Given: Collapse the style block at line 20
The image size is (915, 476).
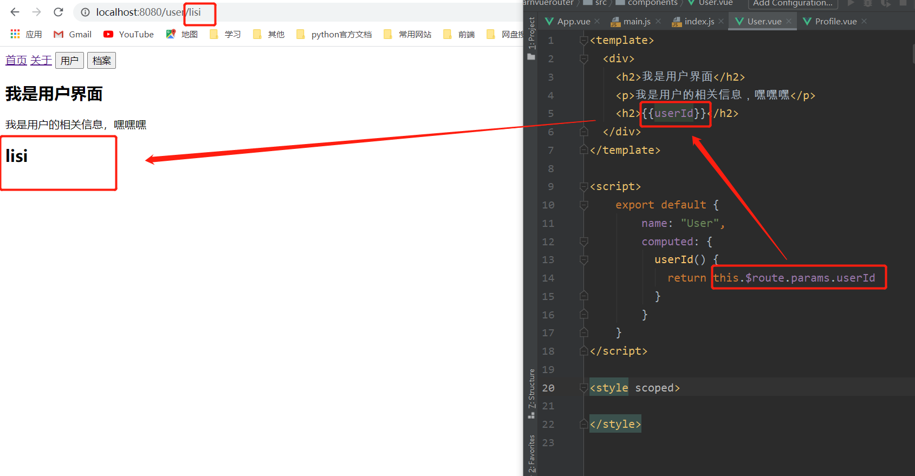Looking at the screenshot, I should coord(584,388).
